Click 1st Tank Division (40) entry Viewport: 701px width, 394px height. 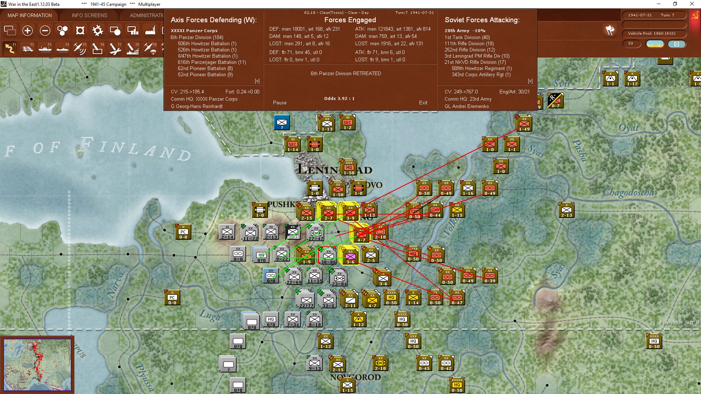(467, 37)
